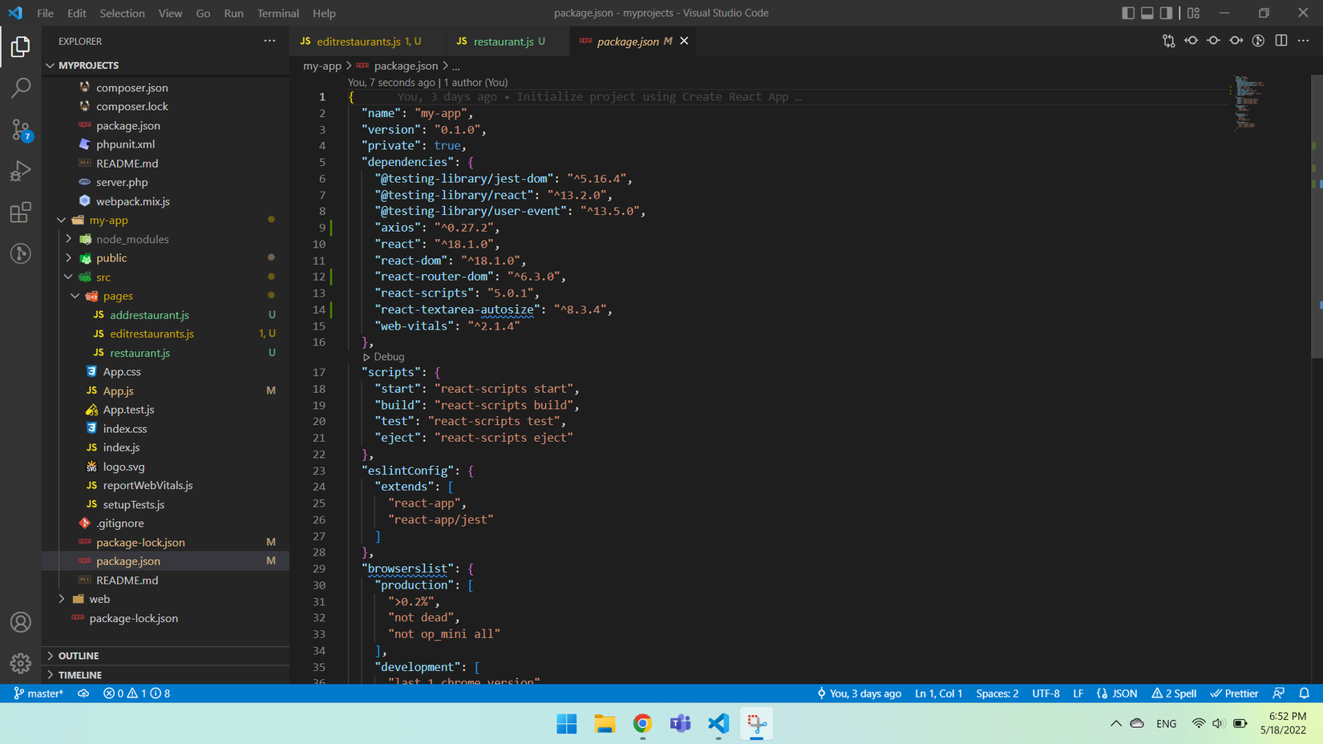1323x744 pixels.
Task: Collapse the src folder
Action: (103, 277)
